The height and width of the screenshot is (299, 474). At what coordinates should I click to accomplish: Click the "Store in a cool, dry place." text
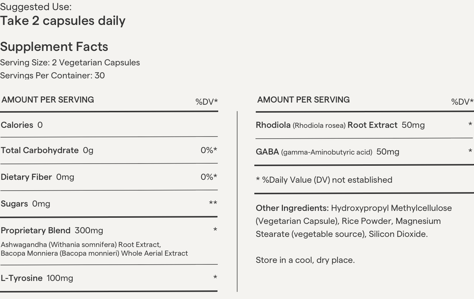305,260
